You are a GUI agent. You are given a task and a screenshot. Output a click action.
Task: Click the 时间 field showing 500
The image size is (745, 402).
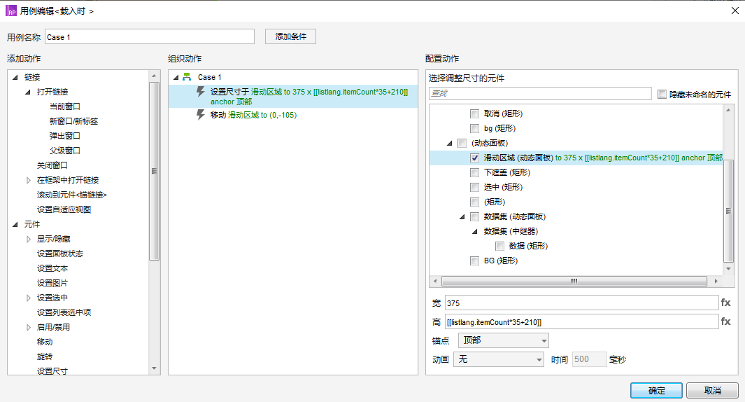(x=589, y=359)
